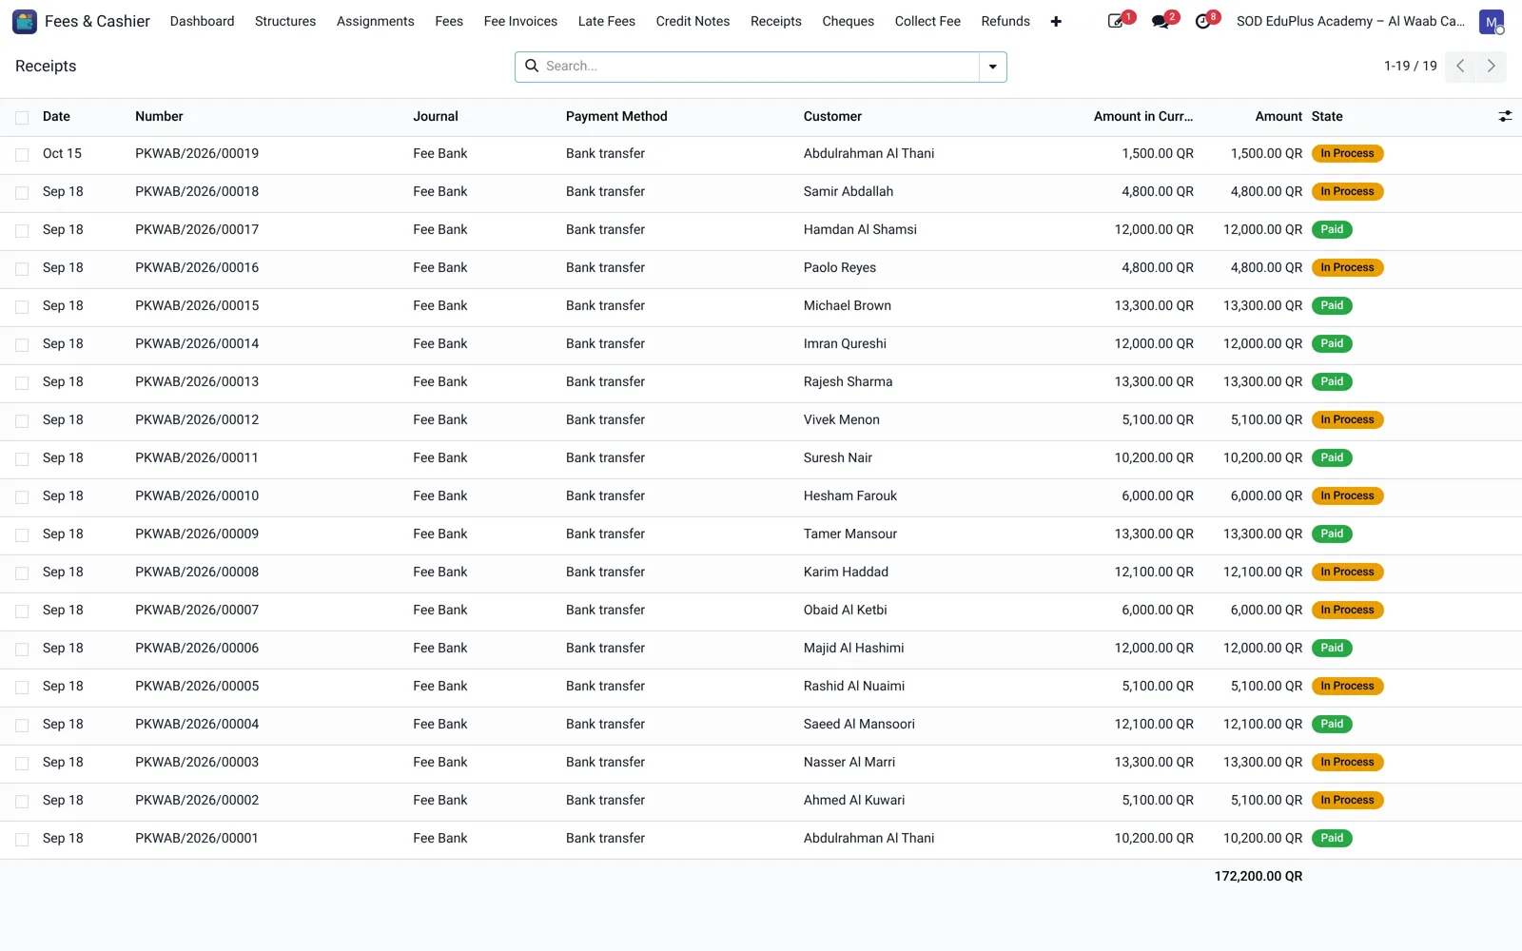Sort by the Customer column header
This screenshot has height=951, width=1522.
pos(832,116)
